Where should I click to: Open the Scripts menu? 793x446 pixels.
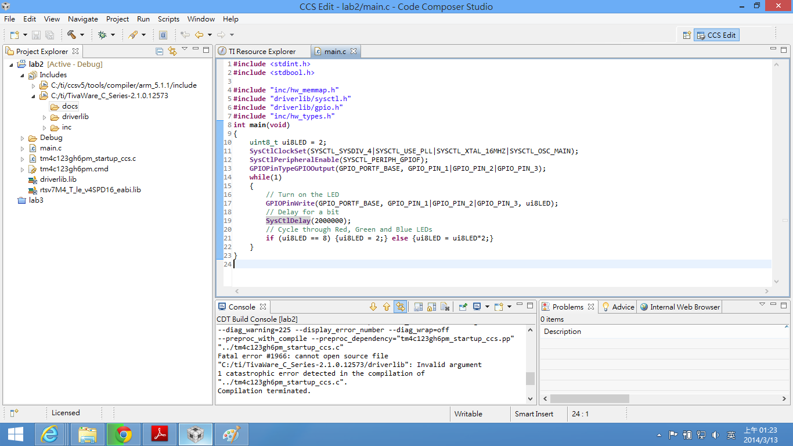point(168,19)
